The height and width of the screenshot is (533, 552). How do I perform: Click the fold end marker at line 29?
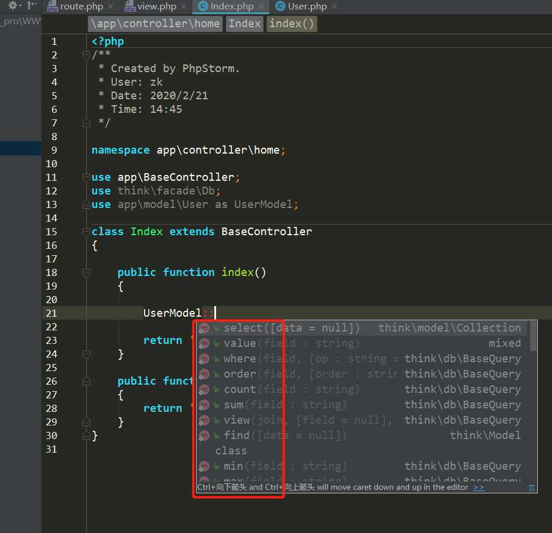point(86,422)
